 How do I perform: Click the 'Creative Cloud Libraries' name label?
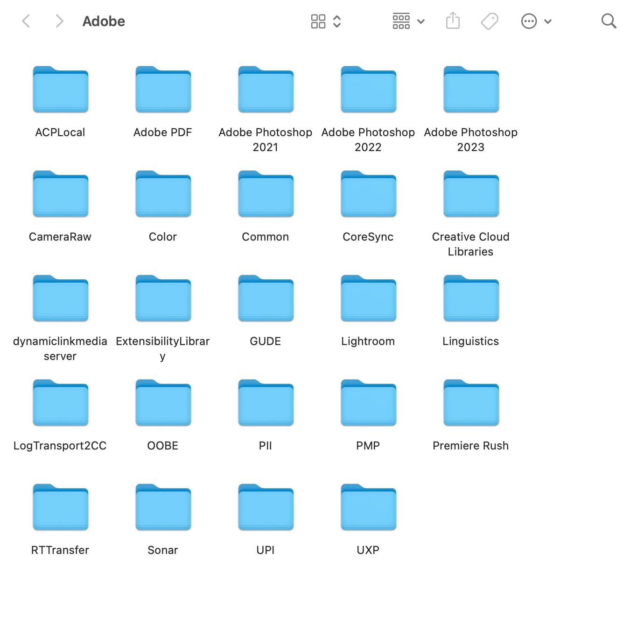click(471, 244)
